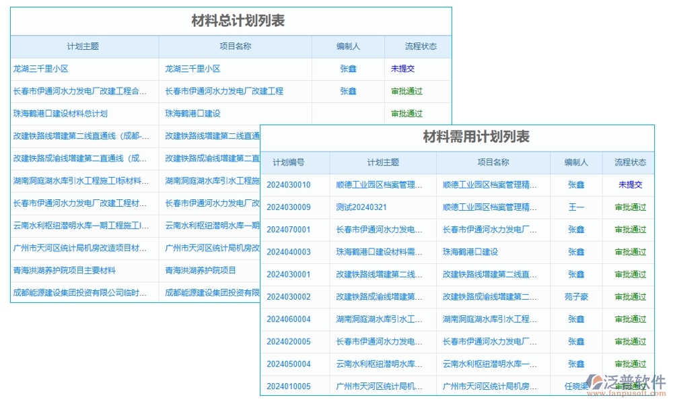The image size is (673, 404).
Task: Click editor name 任晓渠
Action: pos(577,386)
